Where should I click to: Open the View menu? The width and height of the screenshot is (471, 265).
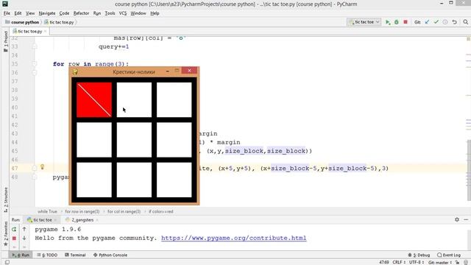(30, 13)
